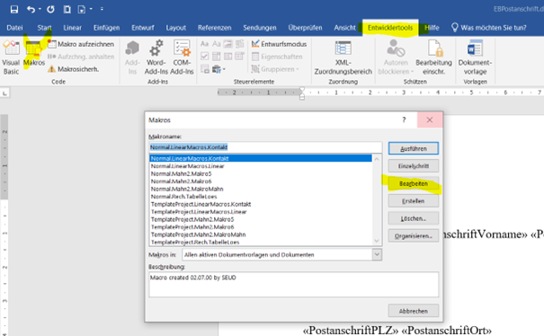Click the macro list scroll-down arrow
This screenshot has width=544, height=336.
377,241
